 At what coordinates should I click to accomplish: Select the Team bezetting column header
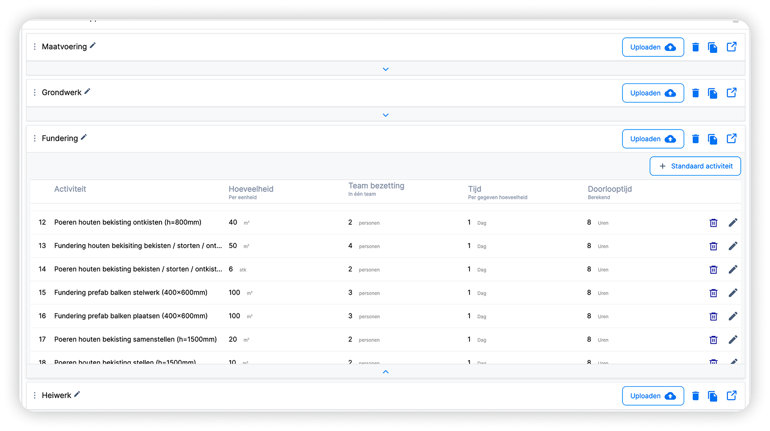pyautogui.click(x=376, y=185)
